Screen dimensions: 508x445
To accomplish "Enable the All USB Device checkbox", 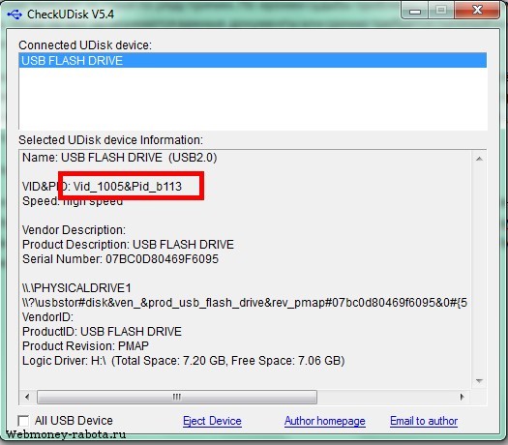I will [x=23, y=421].
